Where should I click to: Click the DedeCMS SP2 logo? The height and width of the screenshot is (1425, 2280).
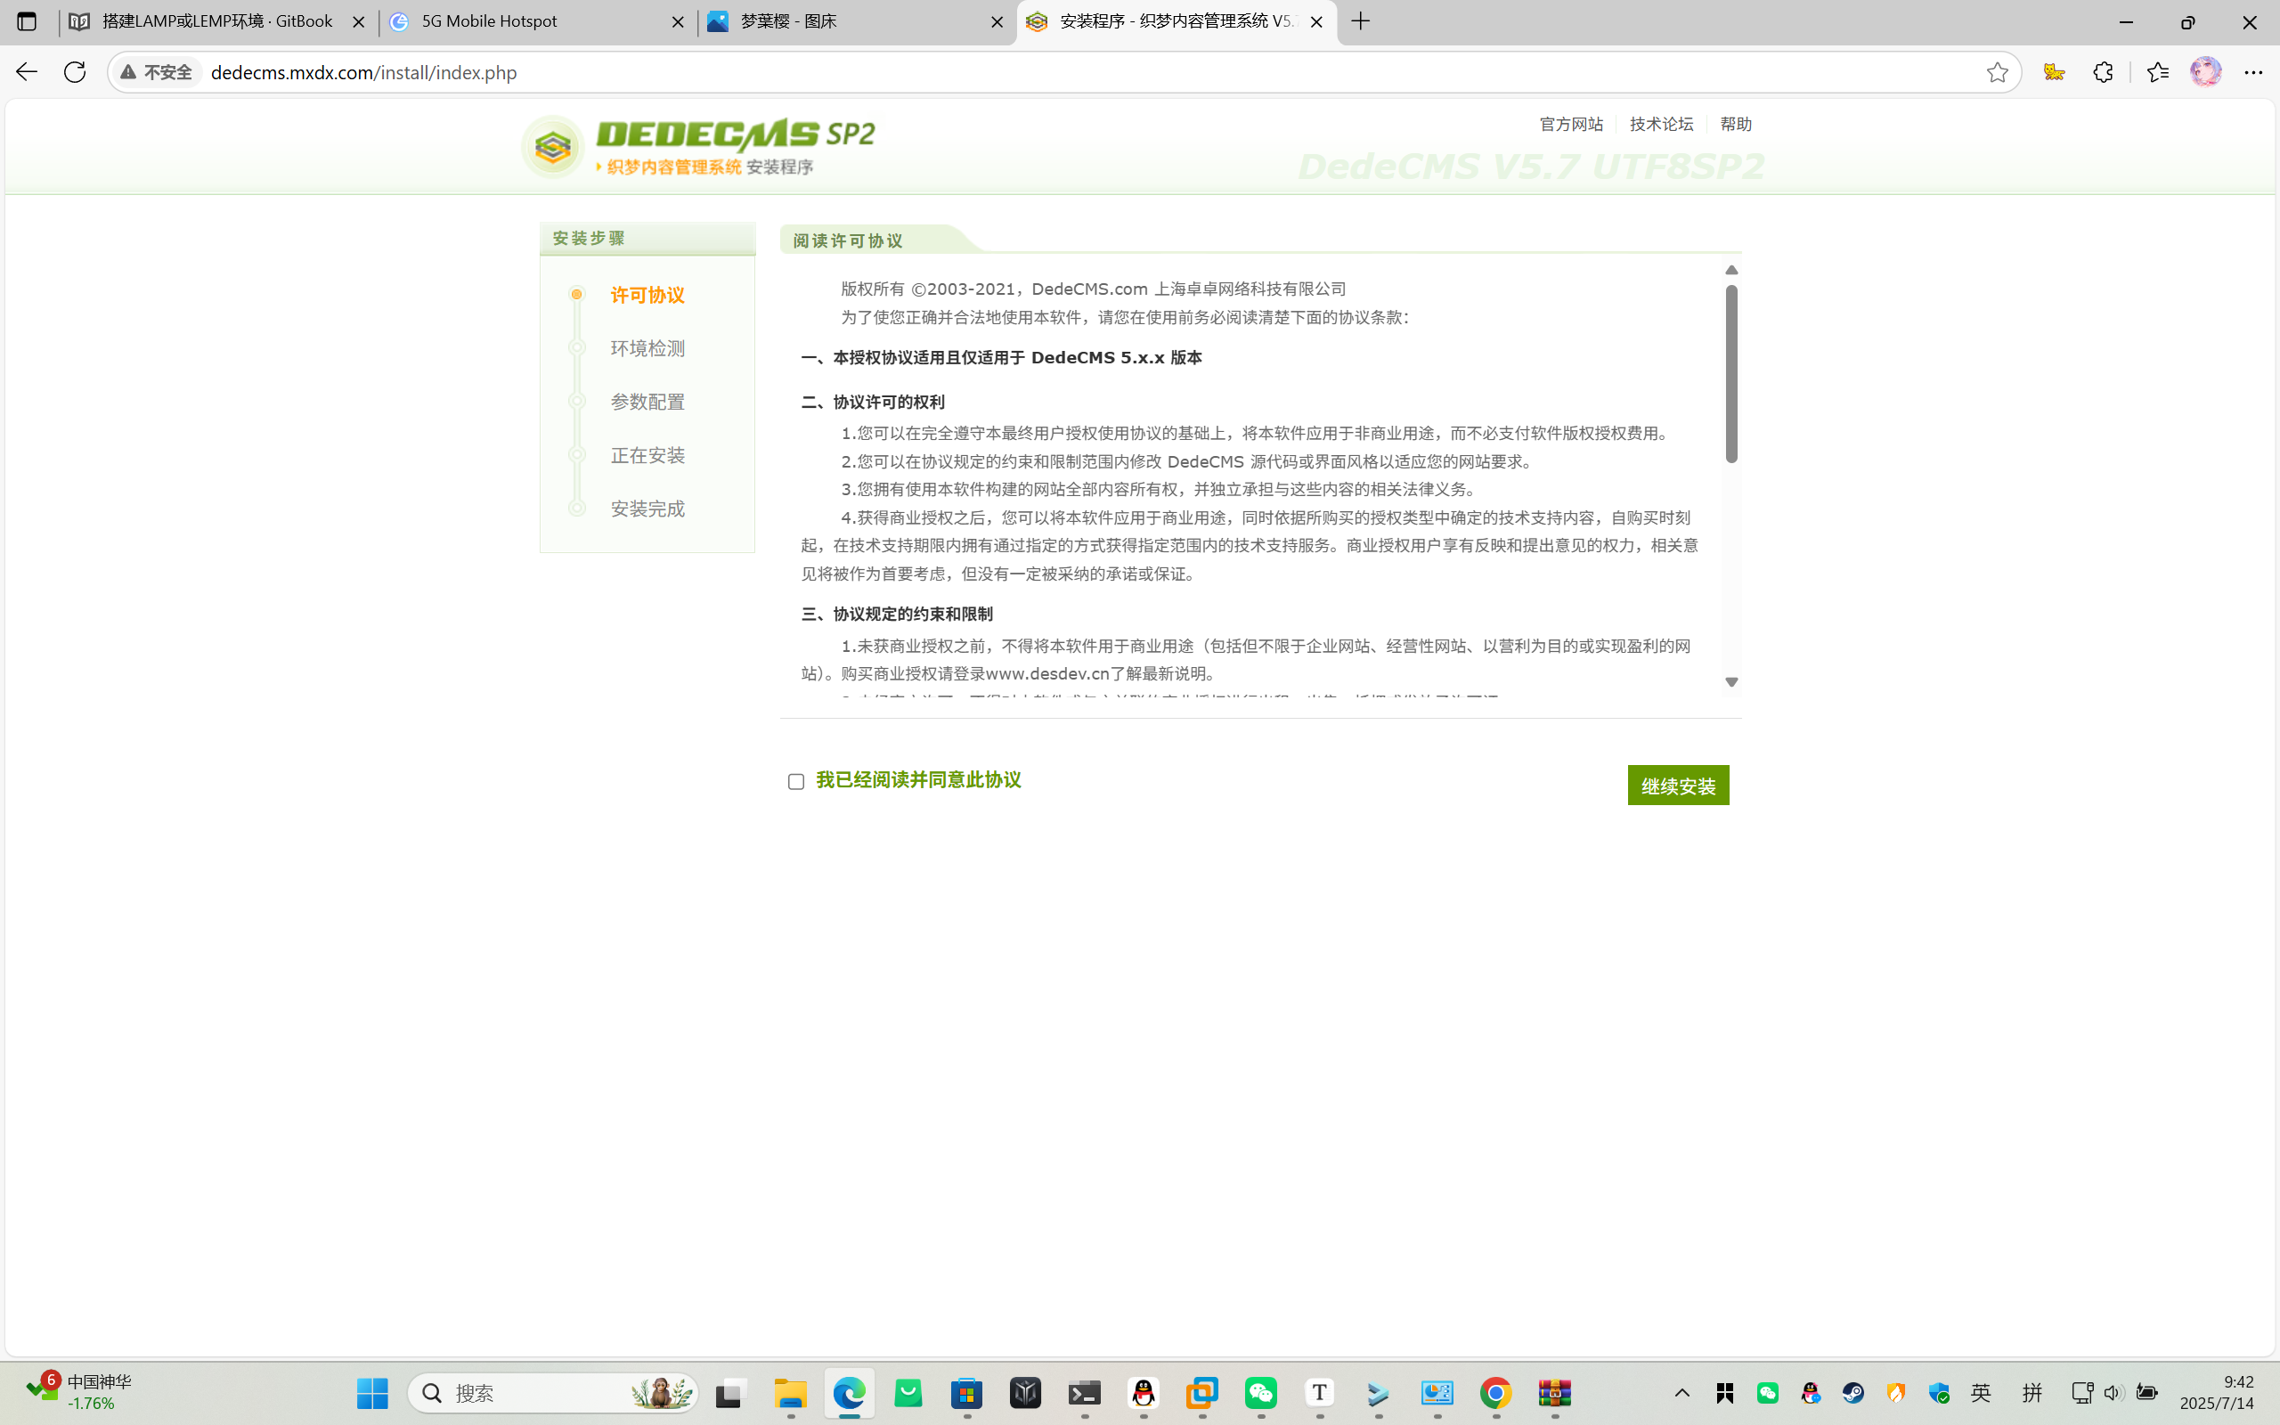coord(698,146)
